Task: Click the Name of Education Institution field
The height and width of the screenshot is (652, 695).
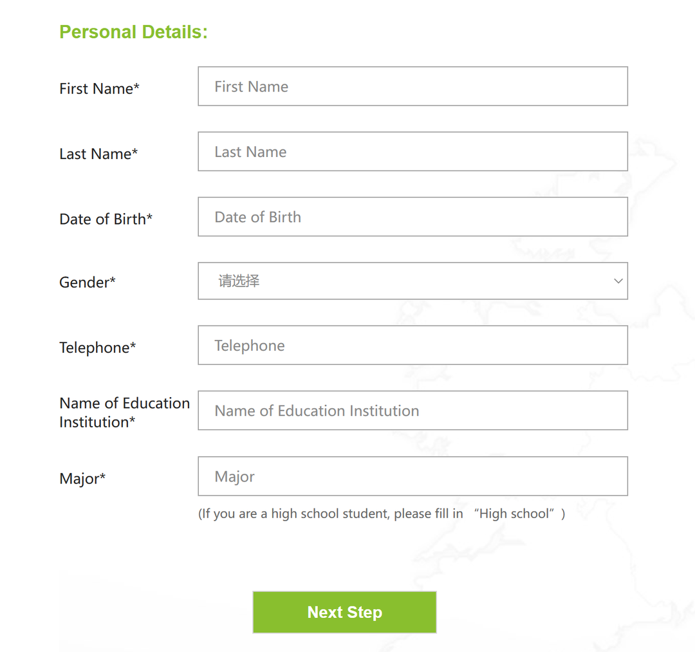Action: 412,411
